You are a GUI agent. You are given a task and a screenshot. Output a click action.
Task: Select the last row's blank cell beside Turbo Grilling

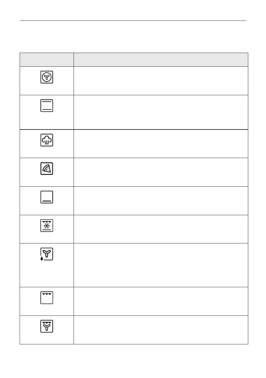point(161,330)
